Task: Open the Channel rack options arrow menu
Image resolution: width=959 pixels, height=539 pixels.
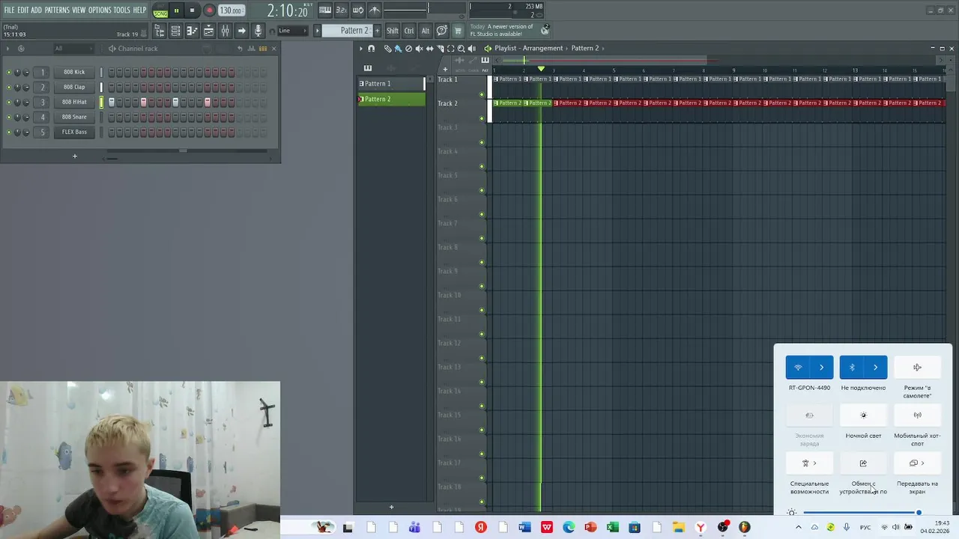Action: pos(8,49)
